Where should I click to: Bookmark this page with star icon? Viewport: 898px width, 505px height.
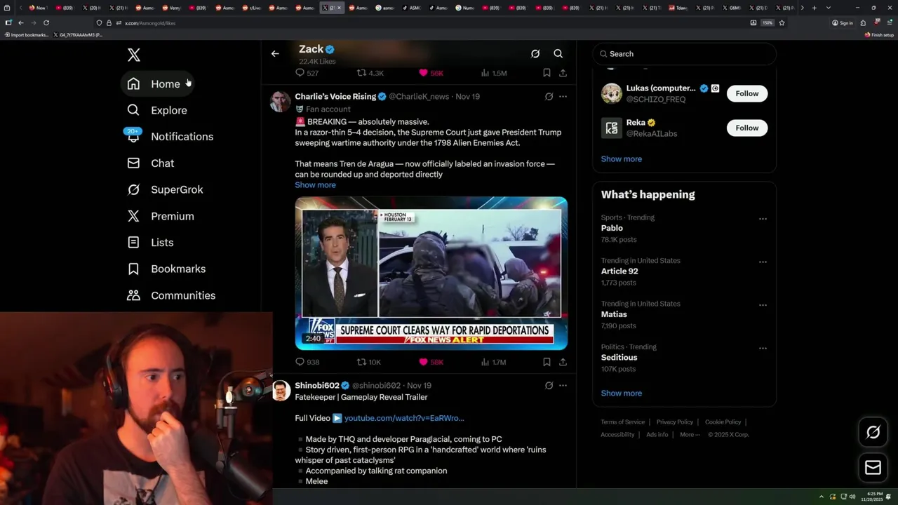point(782,22)
